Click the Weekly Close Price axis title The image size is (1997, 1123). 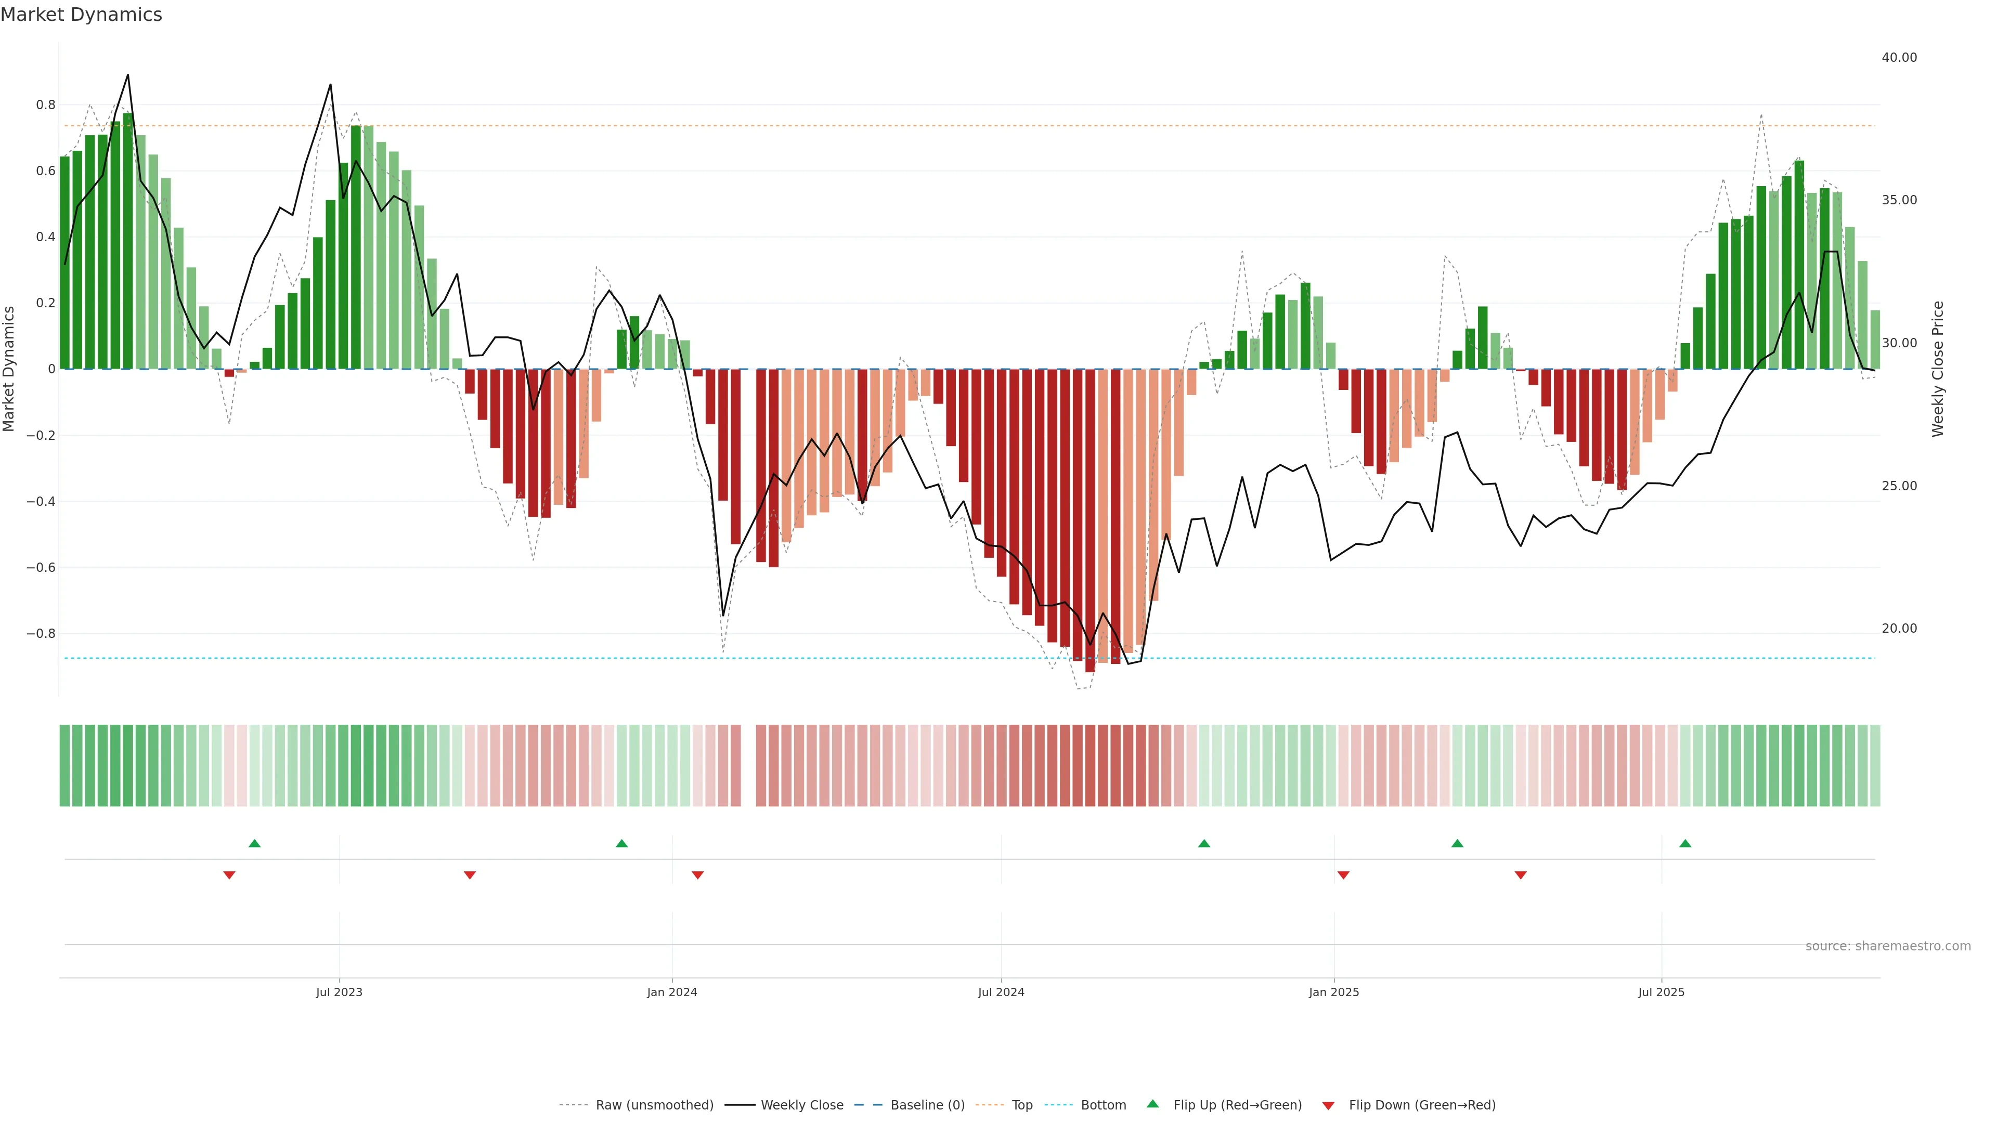click(x=1937, y=369)
